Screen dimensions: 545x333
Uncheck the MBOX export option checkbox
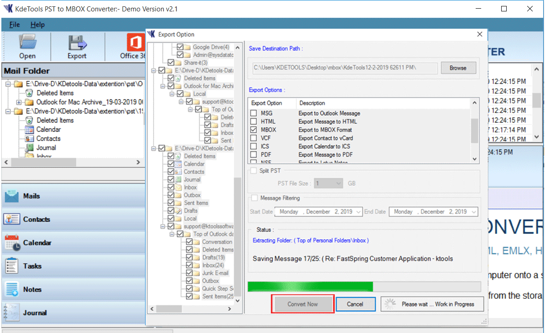tap(254, 130)
